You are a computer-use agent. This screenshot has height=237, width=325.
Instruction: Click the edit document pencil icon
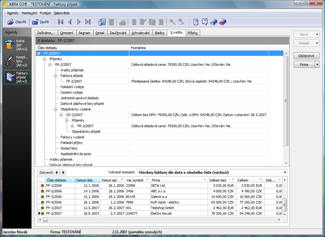pos(143,22)
